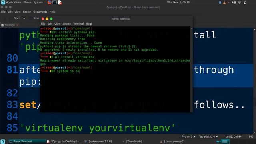Click the Parrot logo icon in top panel

pos(3,2)
